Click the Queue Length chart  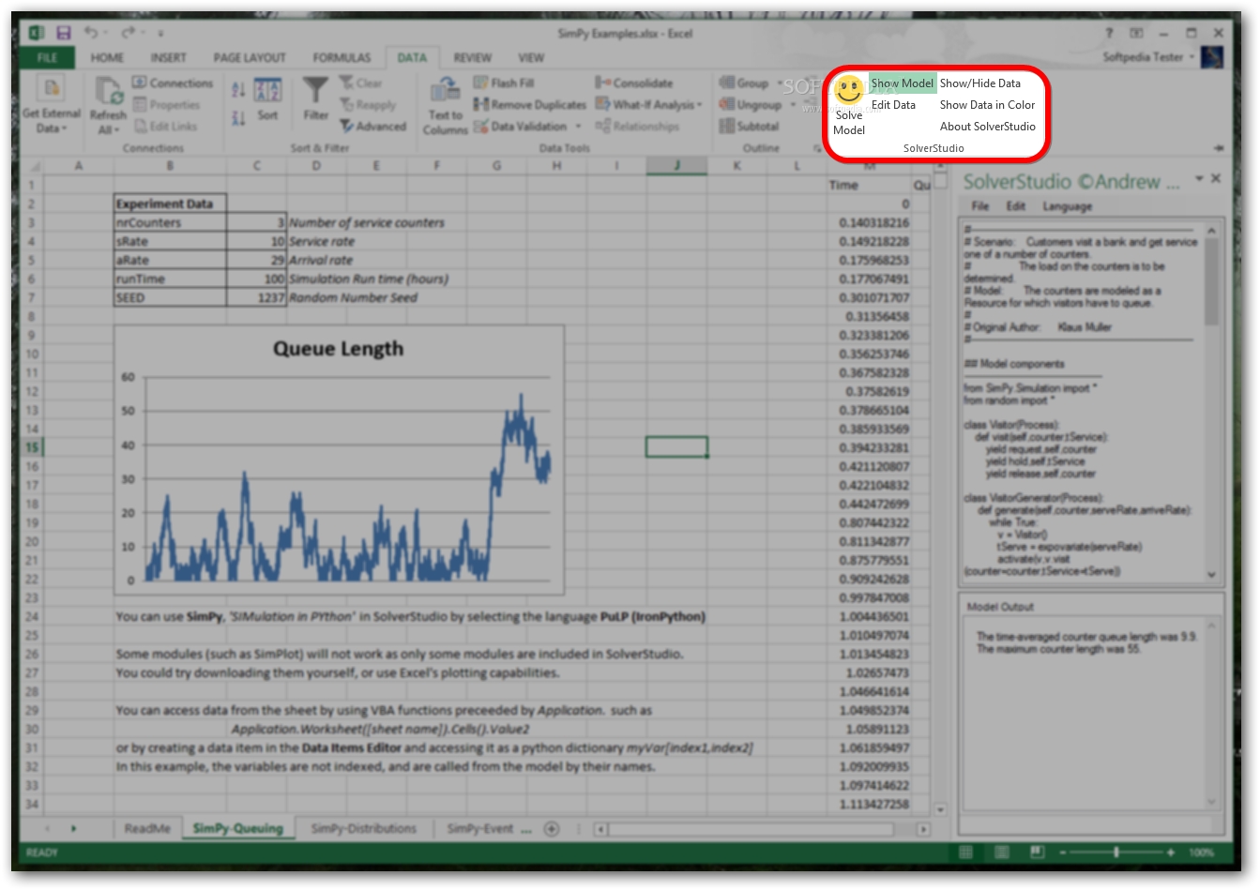coord(339,460)
